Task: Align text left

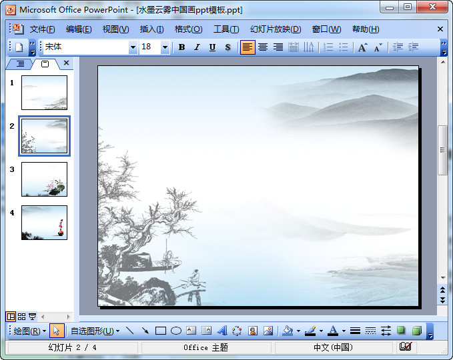Action: point(248,47)
